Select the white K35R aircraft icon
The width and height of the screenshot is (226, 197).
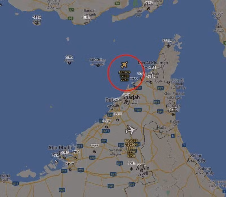131,130
